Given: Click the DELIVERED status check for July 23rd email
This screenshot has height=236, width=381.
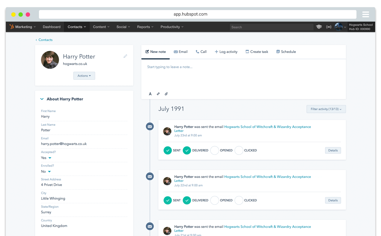Looking at the screenshot, I should (187, 150).
